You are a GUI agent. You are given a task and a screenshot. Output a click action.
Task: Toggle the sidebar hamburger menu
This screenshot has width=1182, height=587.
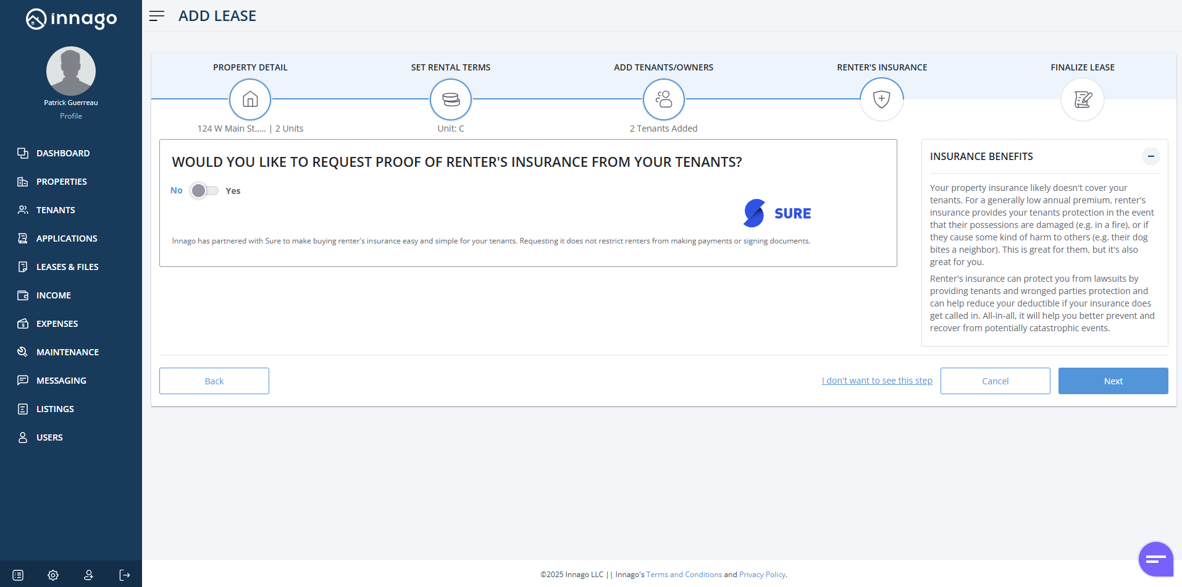[x=157, y=16]
